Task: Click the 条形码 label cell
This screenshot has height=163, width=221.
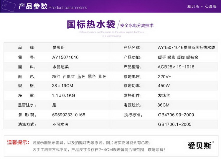Action: pyautogui.click(x=27, y=115)
